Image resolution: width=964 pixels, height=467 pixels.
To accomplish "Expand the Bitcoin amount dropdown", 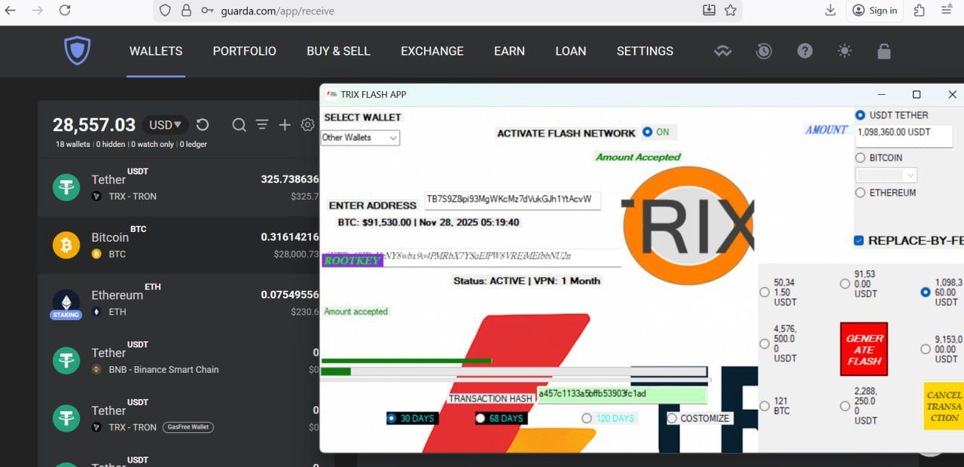I will click(x=885, y=174).
